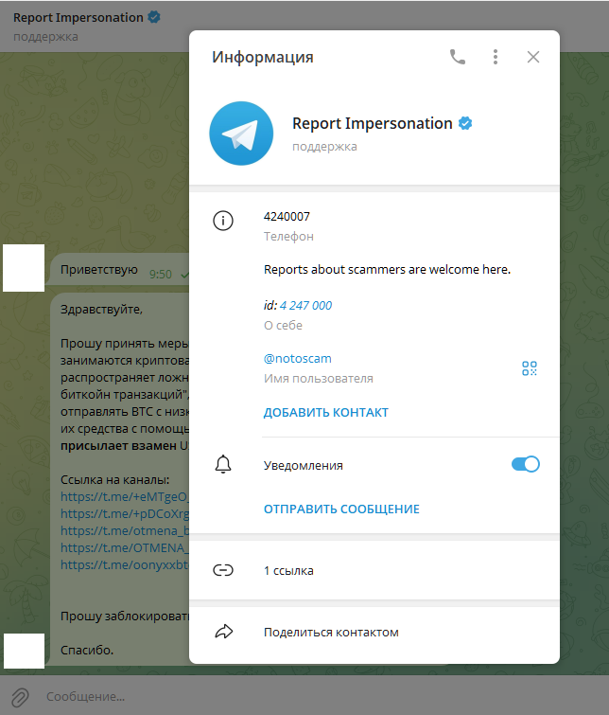Close the Информация panel
Image resolution: width=609 pixels, height=715 pixels.
point(533,57)
